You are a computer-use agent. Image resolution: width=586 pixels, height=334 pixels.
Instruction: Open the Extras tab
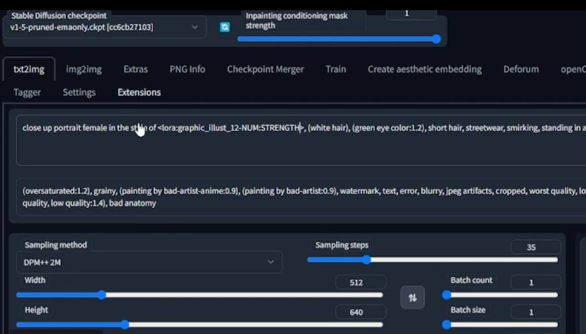click(135, 69)
